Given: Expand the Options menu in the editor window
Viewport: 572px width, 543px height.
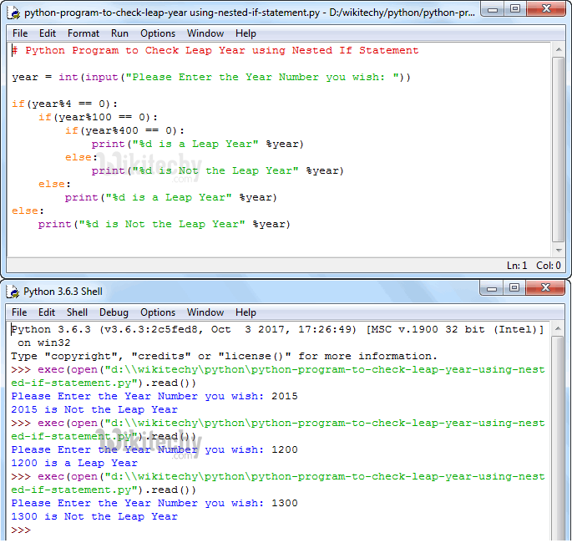Looking at the screenshot, I should (158, 33).
